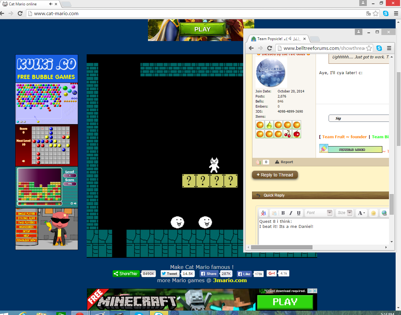401x315 pixels.
Task: Click horizontal scrollbar in forum window
Action: (281, 247)
